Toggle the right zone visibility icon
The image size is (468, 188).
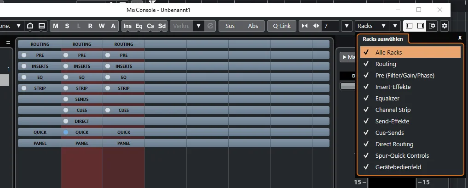point(421,26)
